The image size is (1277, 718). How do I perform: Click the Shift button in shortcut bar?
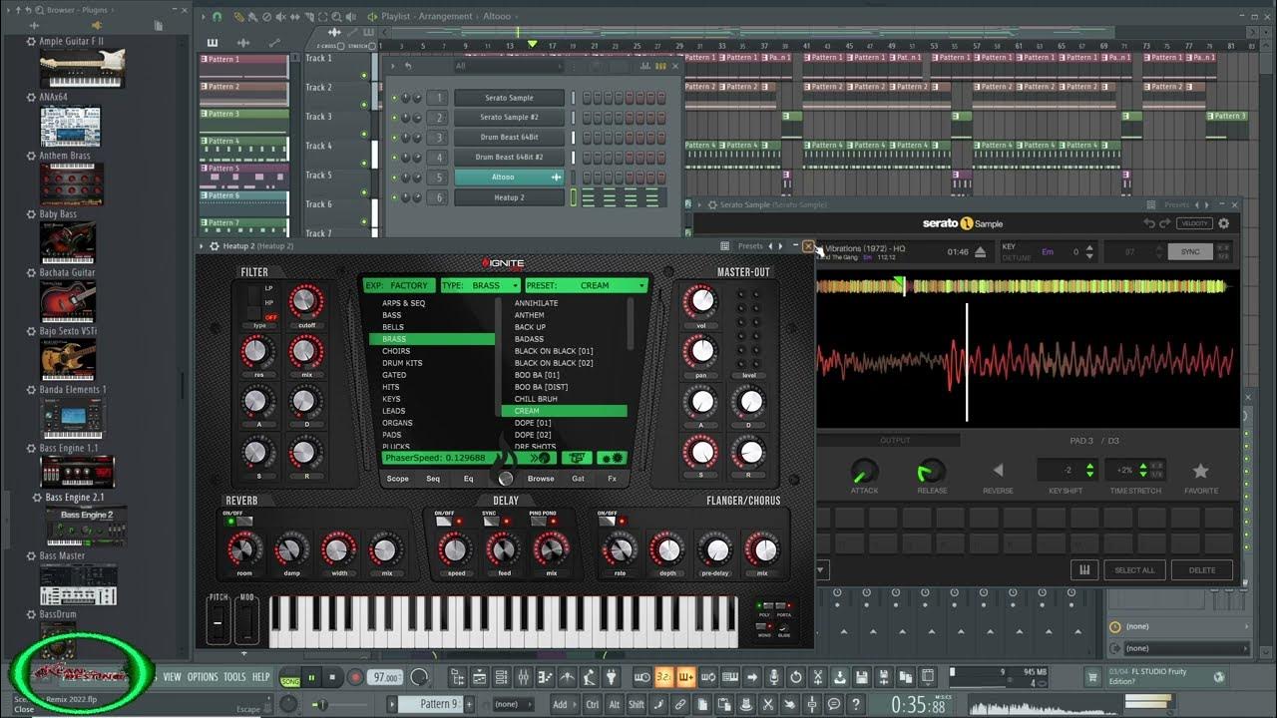coord(637,704)
